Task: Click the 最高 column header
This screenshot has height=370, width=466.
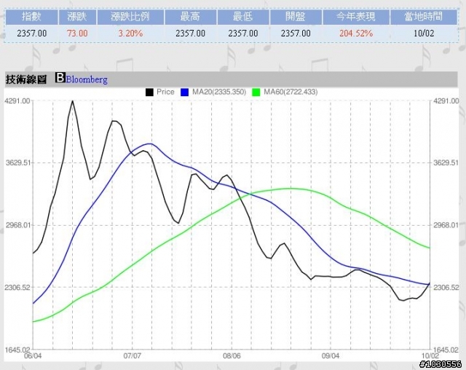Action: point(191,17)
